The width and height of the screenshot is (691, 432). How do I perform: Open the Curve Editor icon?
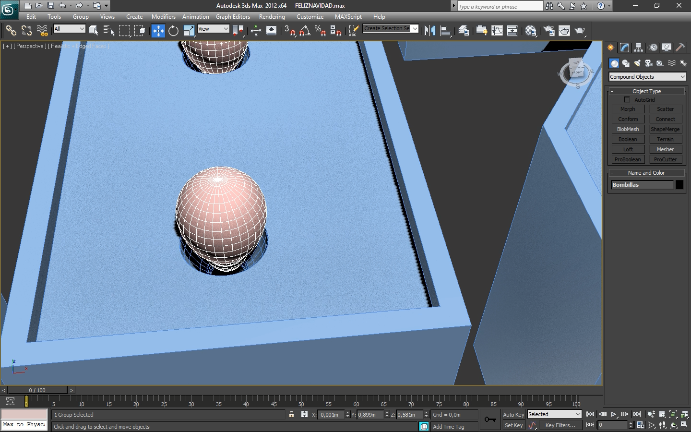pos(497,31)
